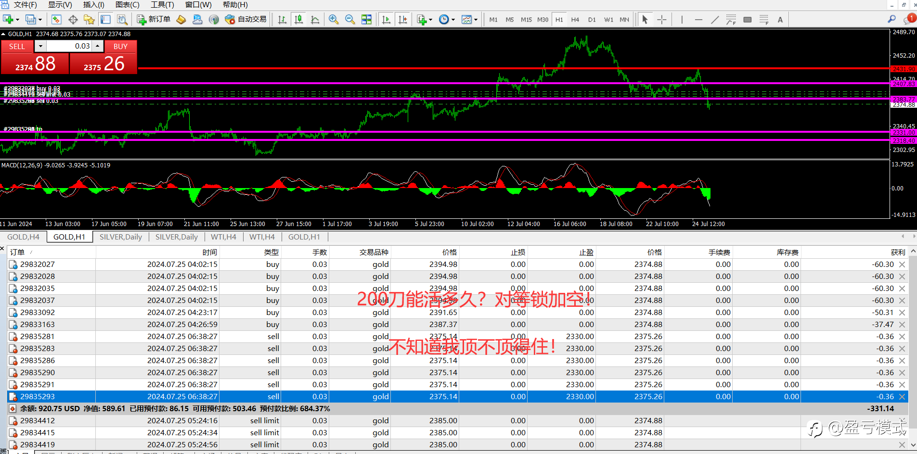Click the Zoom In magnifier icon
The image size is (917, 454).
tap(333, 20)
